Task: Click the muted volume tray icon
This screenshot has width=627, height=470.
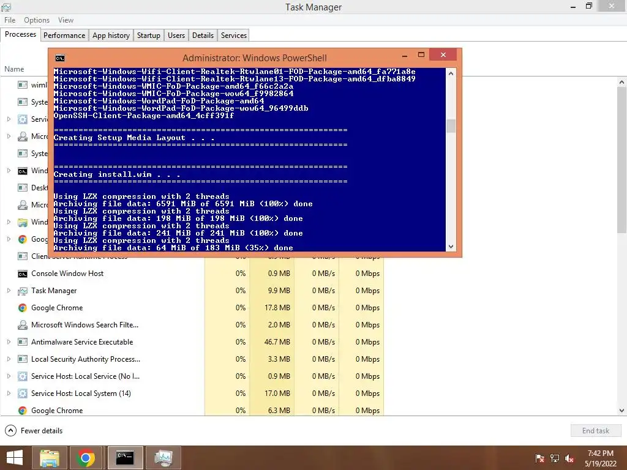Action: (x=570, y=458)
